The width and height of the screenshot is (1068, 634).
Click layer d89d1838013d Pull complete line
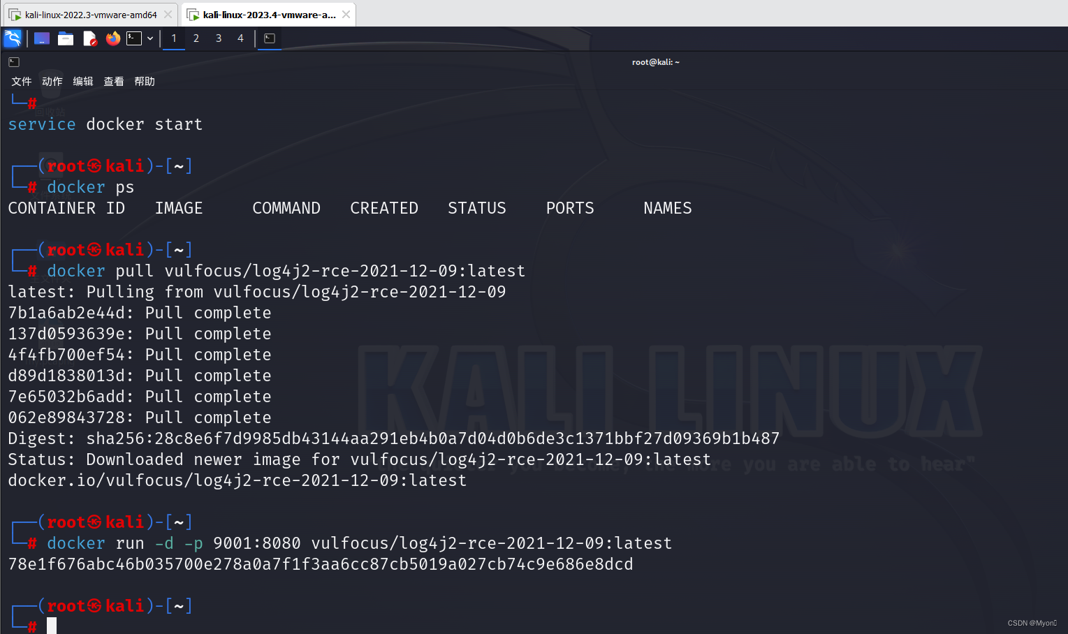point(140,376)
